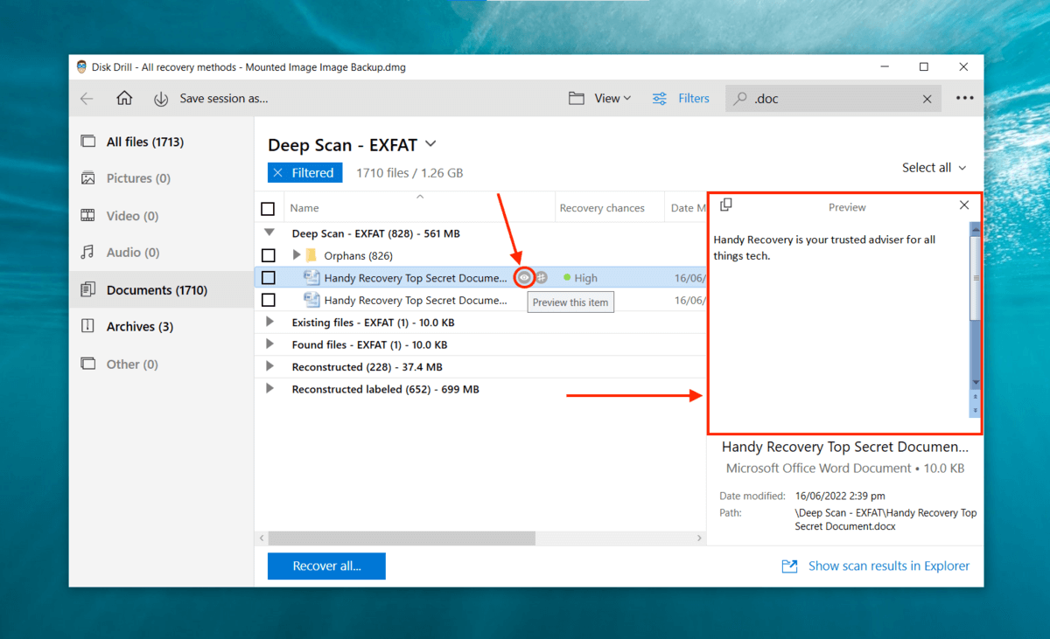The image size is (1050, 639).
Task: Select Documents (1710) category
Action: [x=161, y=290]
